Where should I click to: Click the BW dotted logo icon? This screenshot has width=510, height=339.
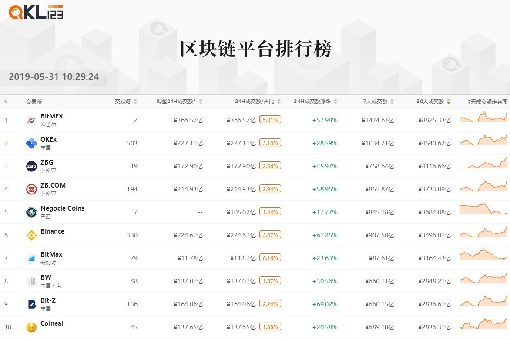pos(31,282)
